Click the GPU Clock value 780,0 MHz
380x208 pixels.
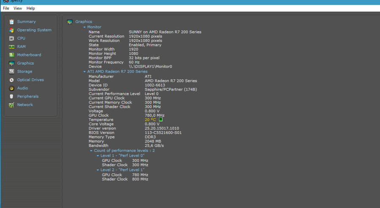155,115
